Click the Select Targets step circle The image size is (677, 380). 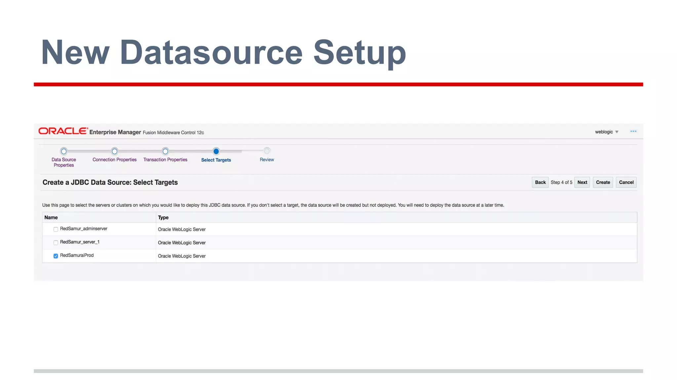[x=216, y=151]
